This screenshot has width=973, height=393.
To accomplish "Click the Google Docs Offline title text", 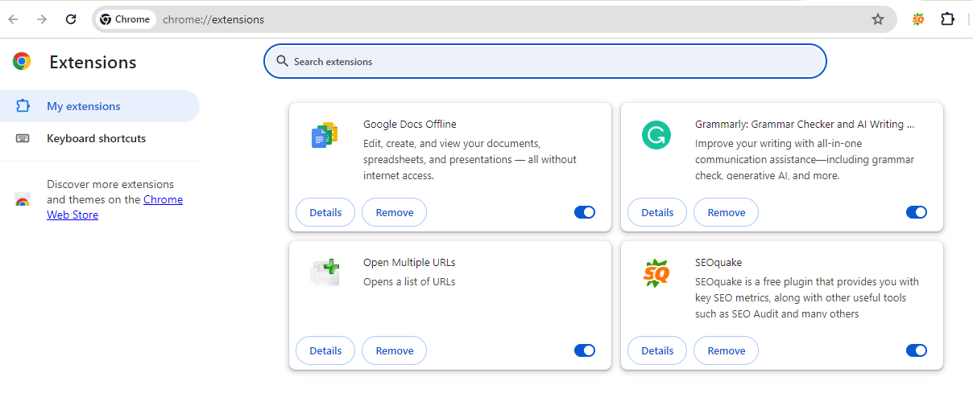I will [410, 124].
